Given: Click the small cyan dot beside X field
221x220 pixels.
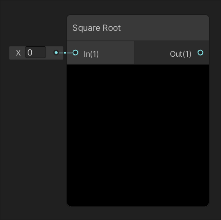Looking at the screenshot, I should [56, 53].
